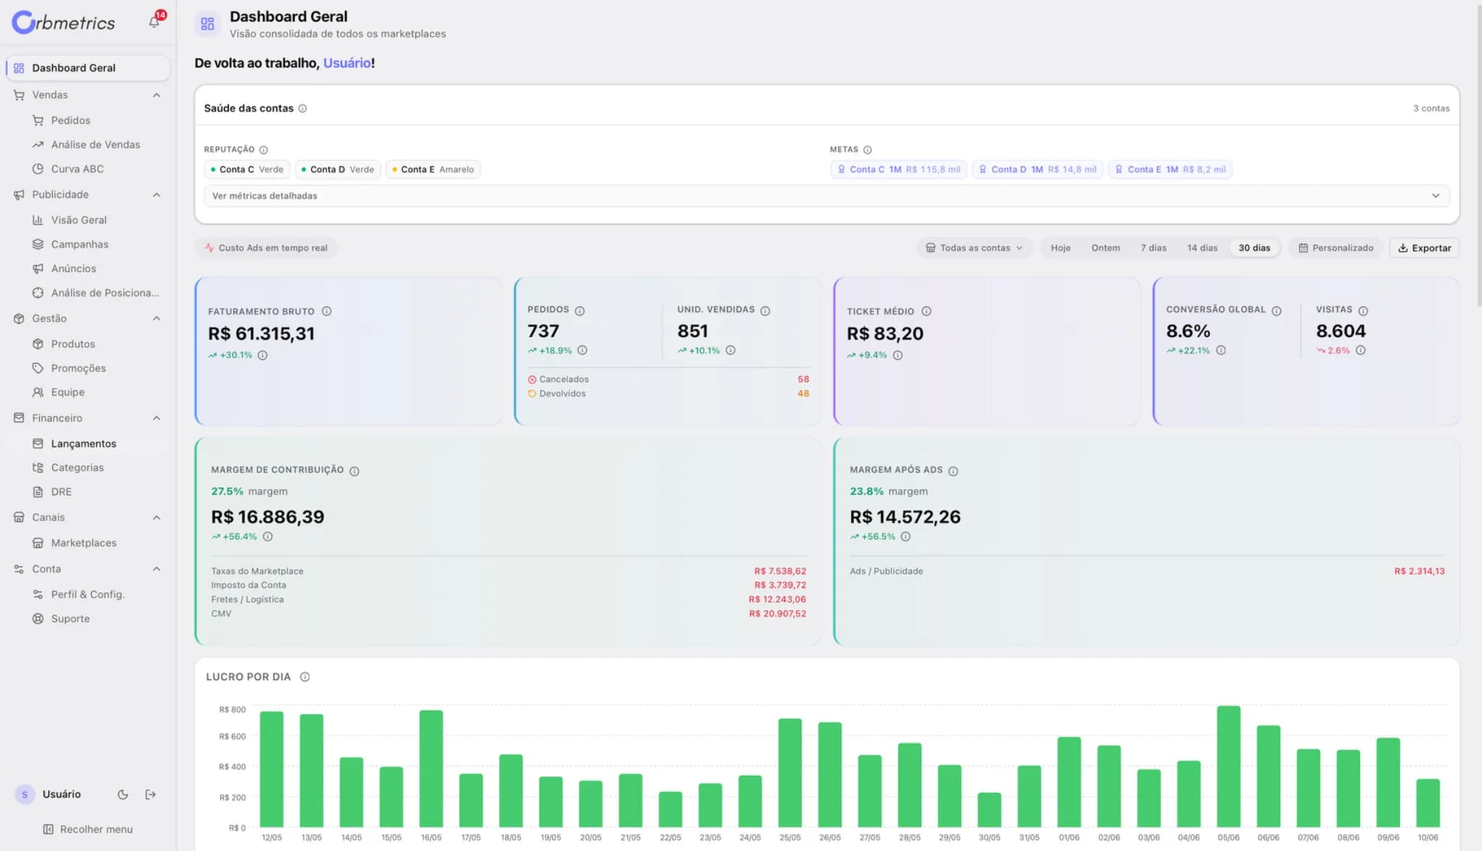Click info icon next to Reputação
This screenshot has width=1482, height=851.
263,150
